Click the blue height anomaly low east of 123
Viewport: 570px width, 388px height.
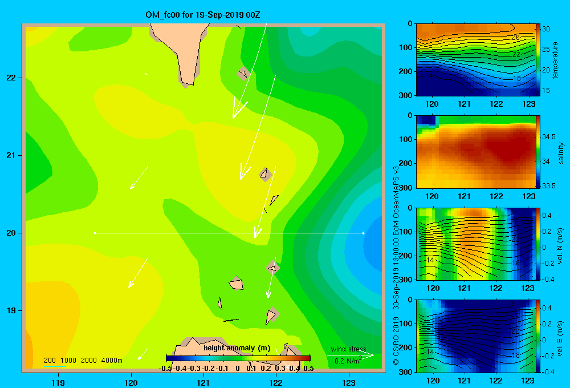[x=373, y=248]
